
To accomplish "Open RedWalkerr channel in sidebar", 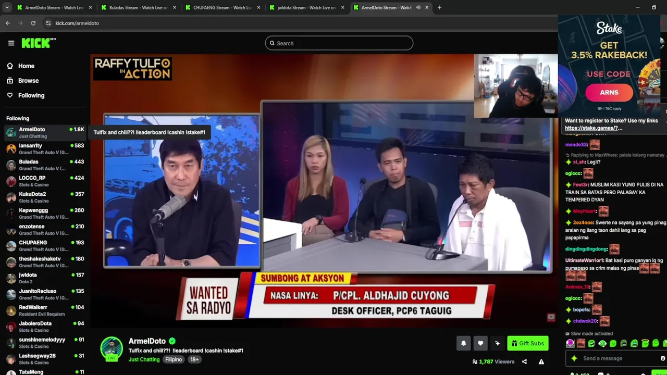I will 45,310.
